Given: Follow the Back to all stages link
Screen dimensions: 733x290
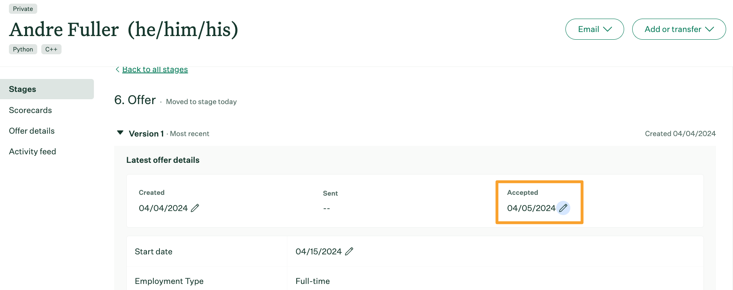Looking at the screenshot, I should [x=155, y=69].
